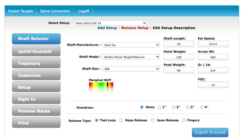Select Overdraw 2" radio button
Image resolution: width=245 pixels, height=138 pixels.
(x=173, y=107)
